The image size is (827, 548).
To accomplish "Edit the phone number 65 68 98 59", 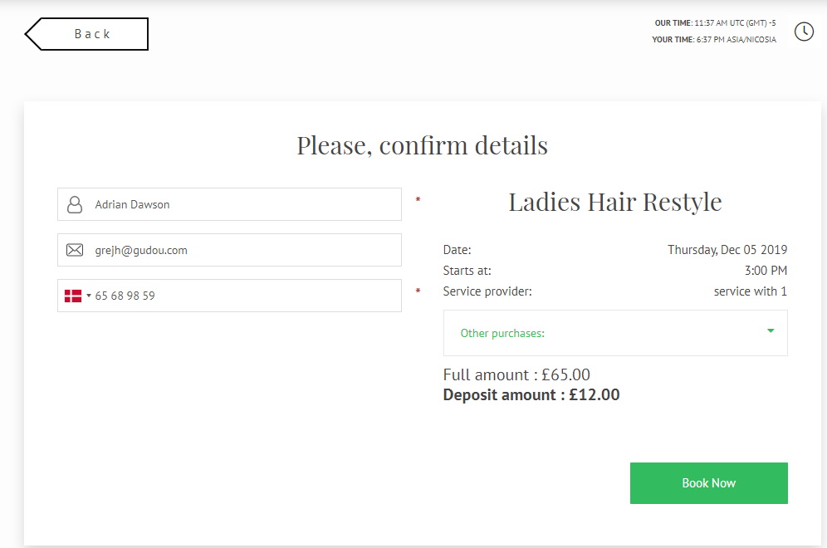I will pos(229,296).
